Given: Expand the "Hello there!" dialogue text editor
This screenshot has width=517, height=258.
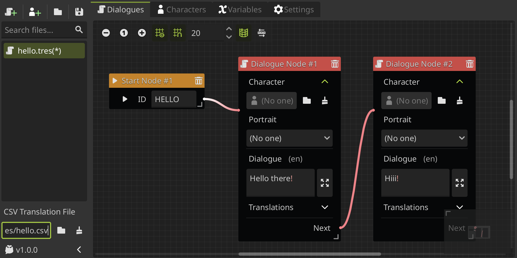Looking at the screenshot, I should 325,183.
